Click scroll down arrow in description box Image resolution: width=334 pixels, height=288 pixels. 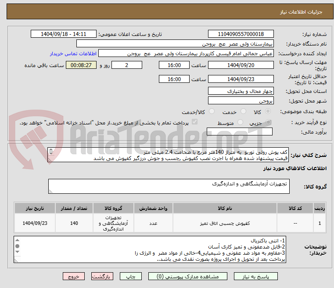tap(51, 153)
